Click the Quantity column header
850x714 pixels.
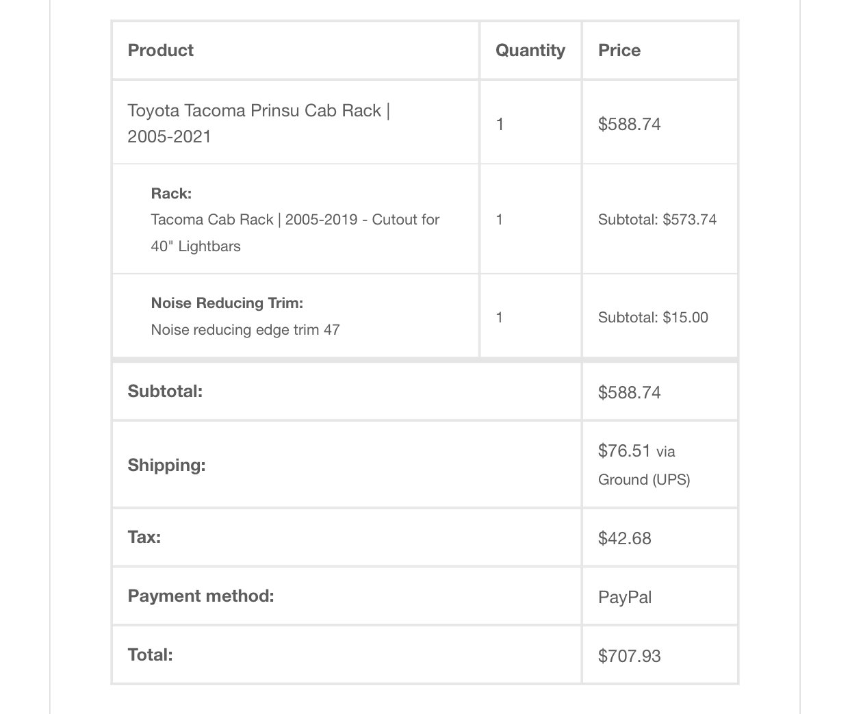pyautogui.click(x=530, y=50)
